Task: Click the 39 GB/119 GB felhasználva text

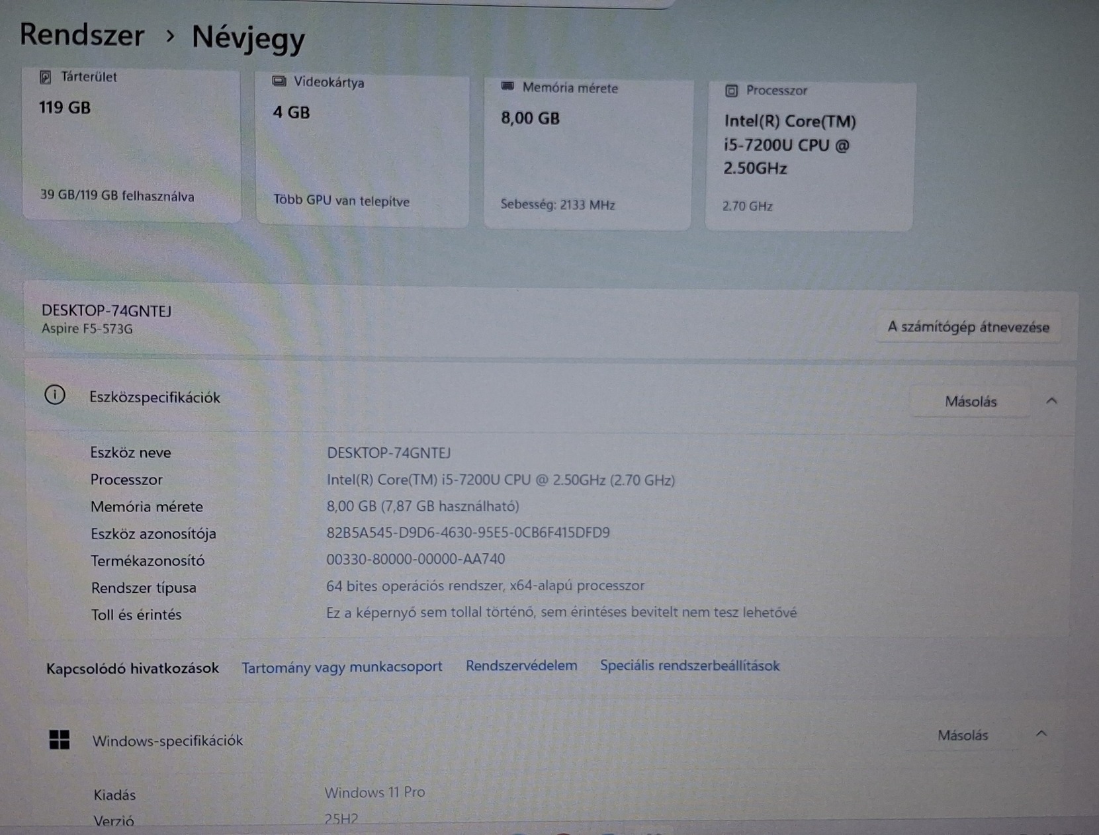Action: tap(117, 196)
